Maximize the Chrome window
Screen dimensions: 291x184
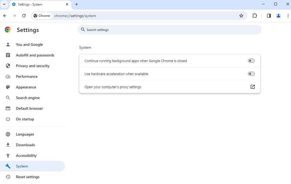point(275,4)
